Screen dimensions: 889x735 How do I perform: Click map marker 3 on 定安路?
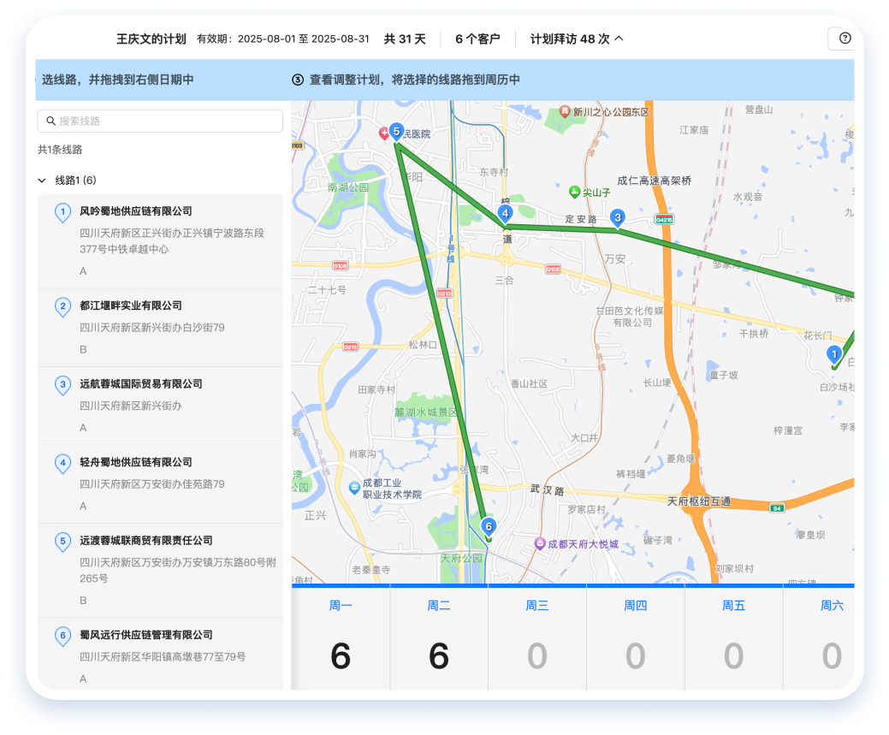pyautogui.click(x=618, y=218)
